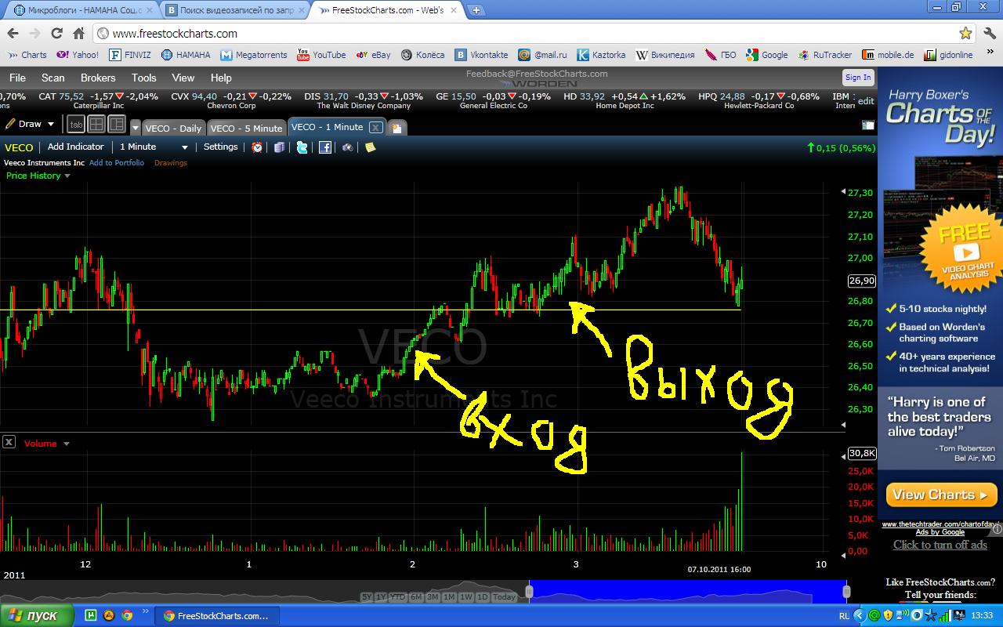Close the VECO - 1 Minute tab
This screenshot has height=627, width=1003.
pyautogui.click(x=375, y=128)
